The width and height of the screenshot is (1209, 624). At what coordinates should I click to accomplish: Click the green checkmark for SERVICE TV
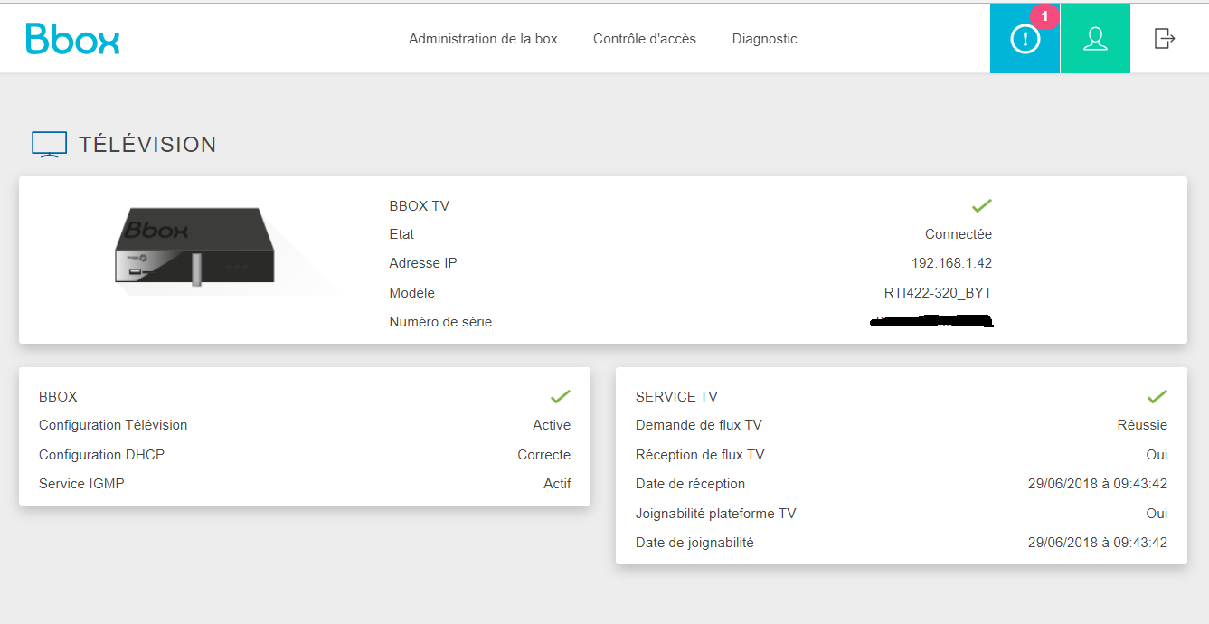click(x=1157, y=396)
